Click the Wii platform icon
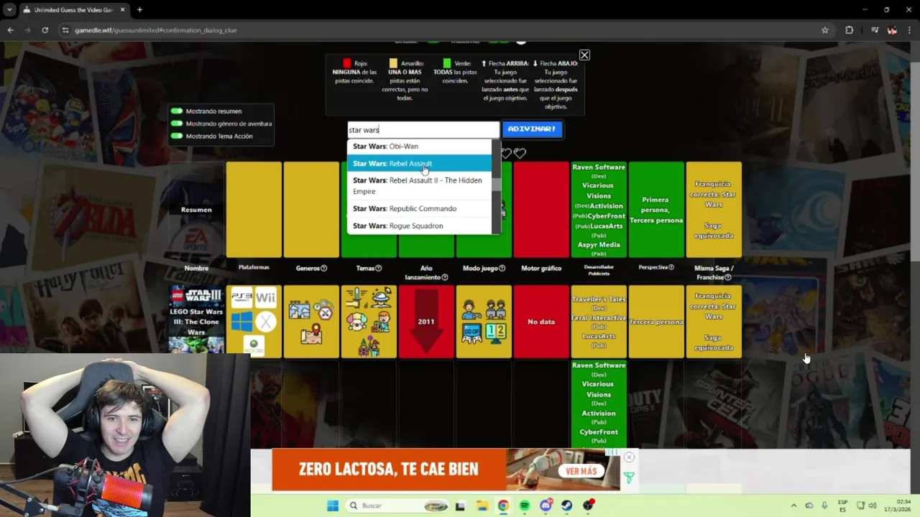 265,297
